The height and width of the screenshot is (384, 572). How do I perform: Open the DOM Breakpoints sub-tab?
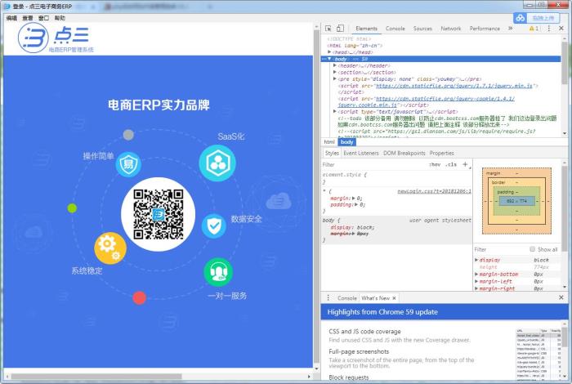pyautogui.click(x=404, y=153)
